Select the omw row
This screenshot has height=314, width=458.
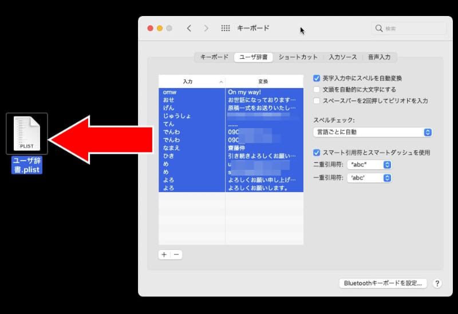(231, 92)
